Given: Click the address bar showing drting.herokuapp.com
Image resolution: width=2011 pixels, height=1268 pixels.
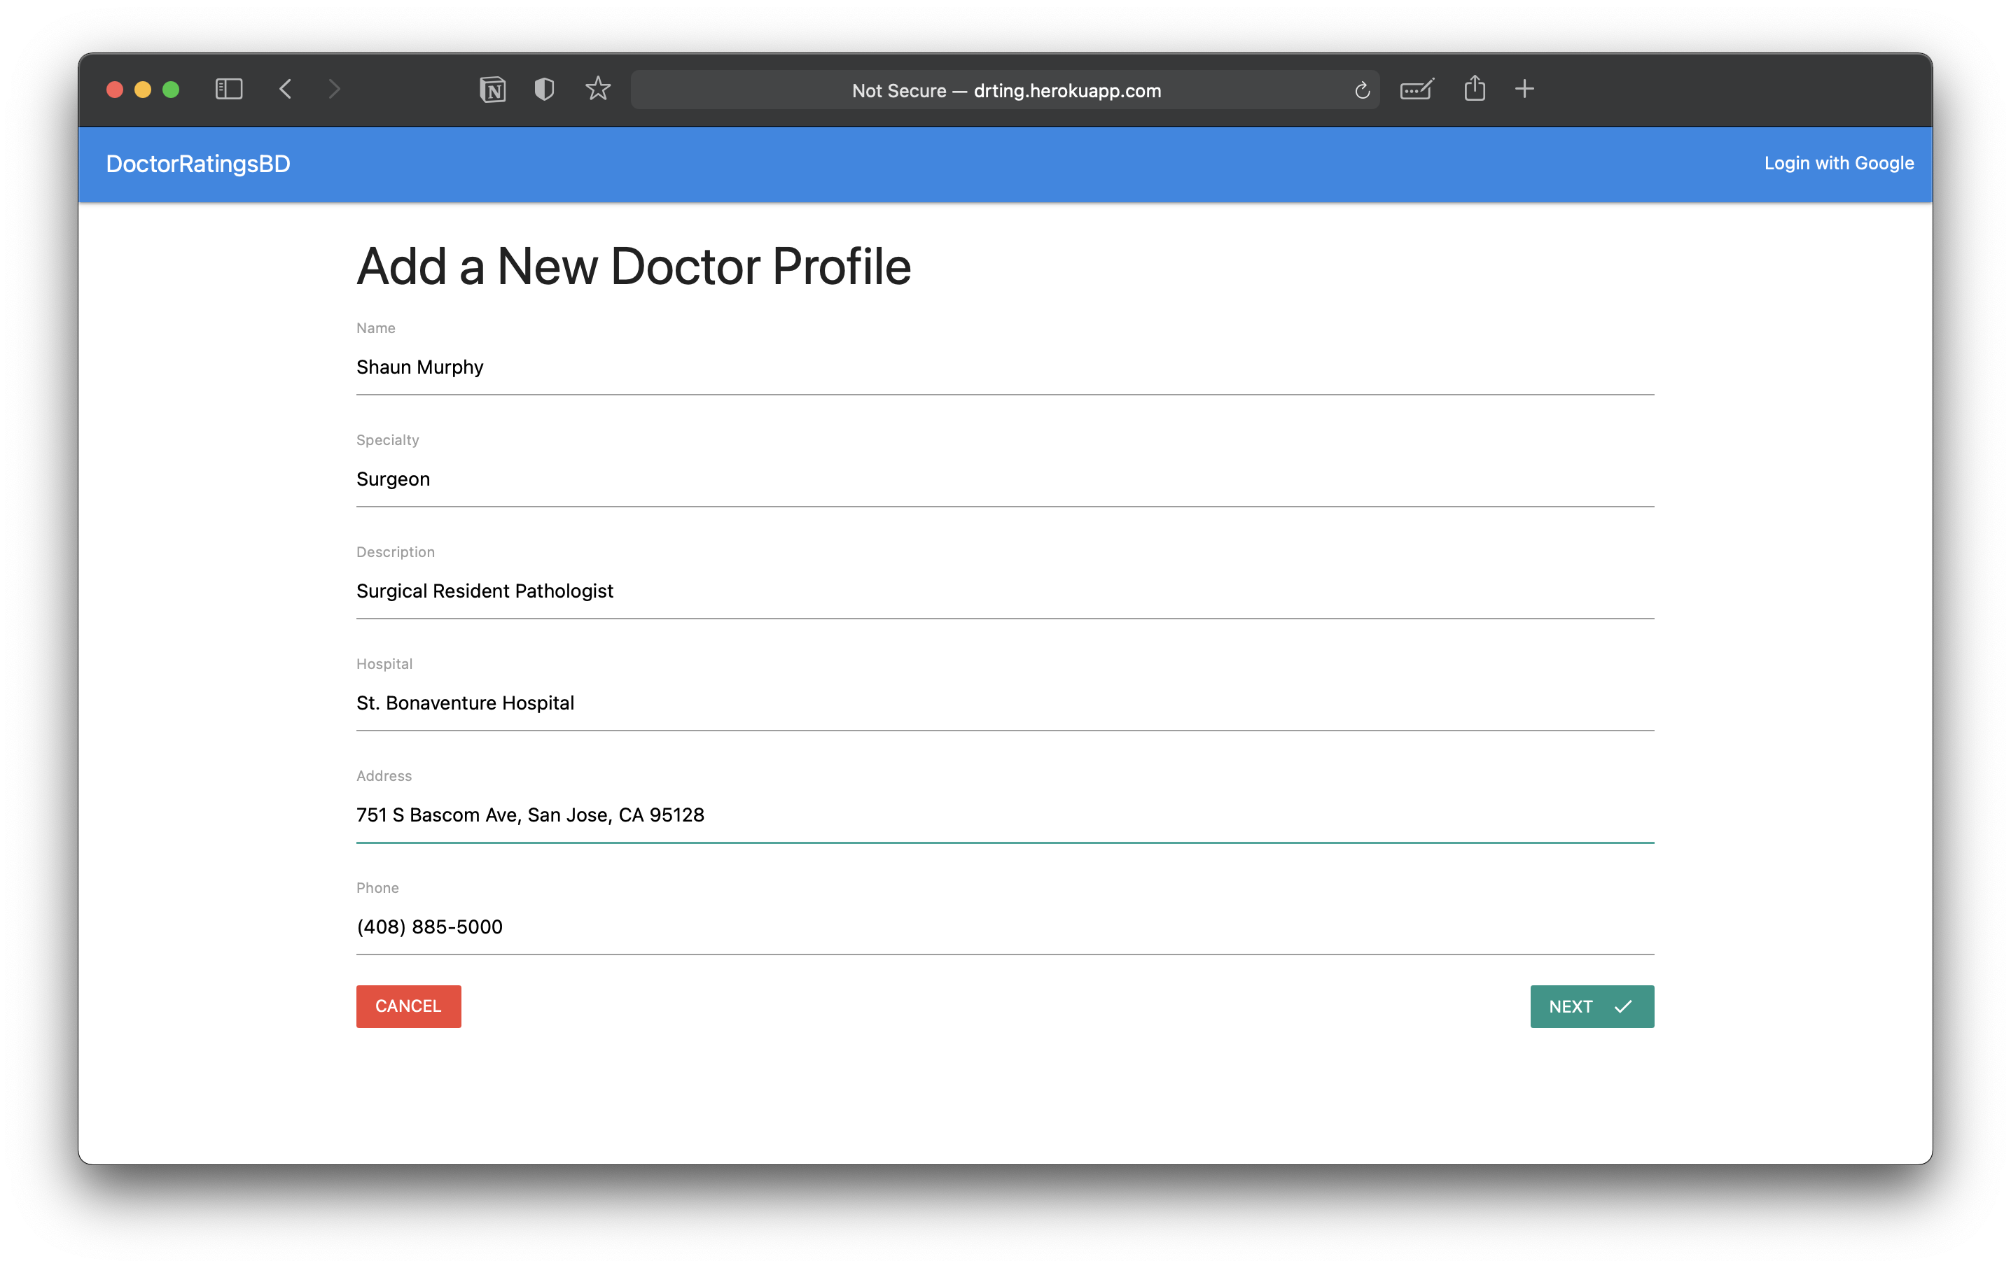Looking at the screenshot, I should coord(1005,90).
